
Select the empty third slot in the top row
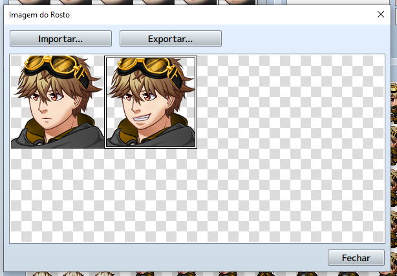pyautogui.click(x=244, y=101)
